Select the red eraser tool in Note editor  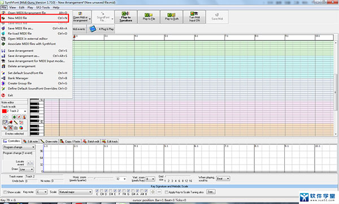[10, 122]
